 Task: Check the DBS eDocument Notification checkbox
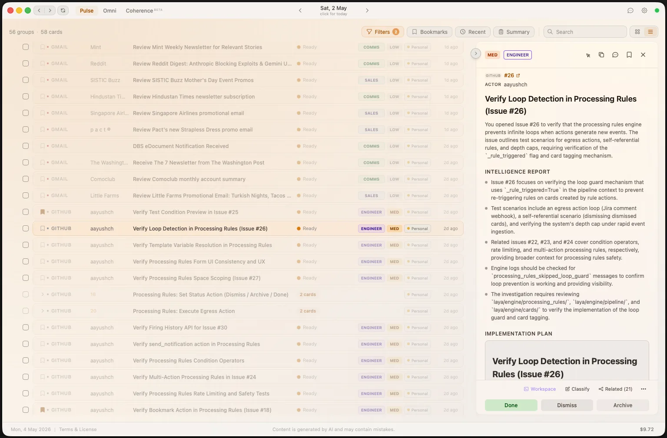pyautogui.click(x=26, y=146)
